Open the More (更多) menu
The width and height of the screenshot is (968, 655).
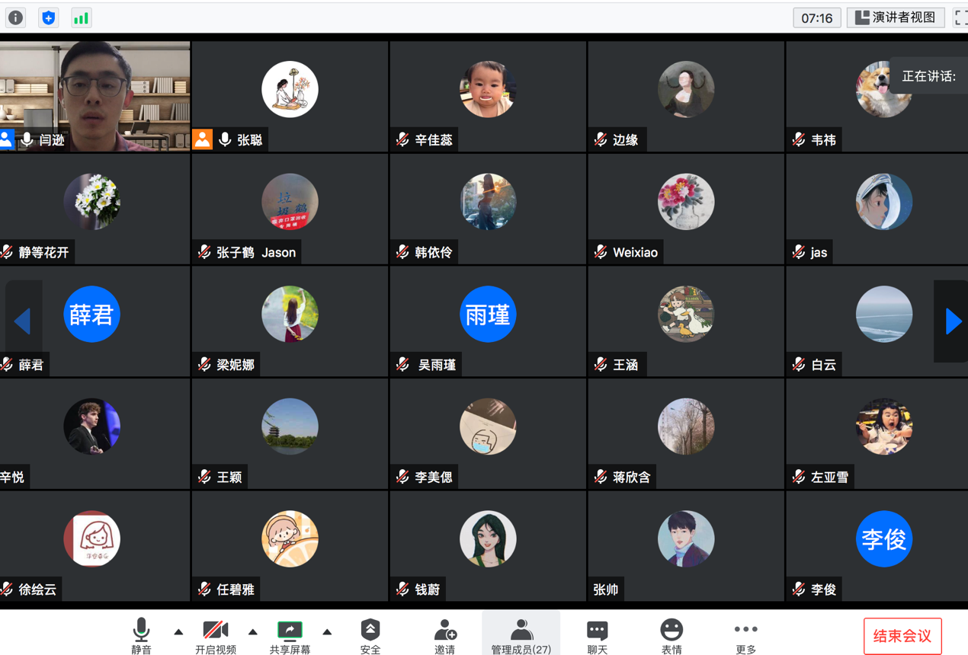click(745, 634)
